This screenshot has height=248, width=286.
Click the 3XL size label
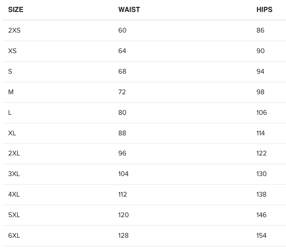14,174
